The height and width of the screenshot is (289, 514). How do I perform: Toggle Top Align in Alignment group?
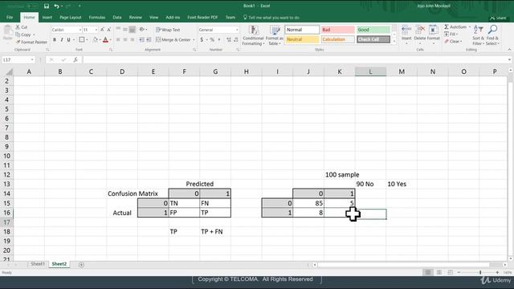118,30
